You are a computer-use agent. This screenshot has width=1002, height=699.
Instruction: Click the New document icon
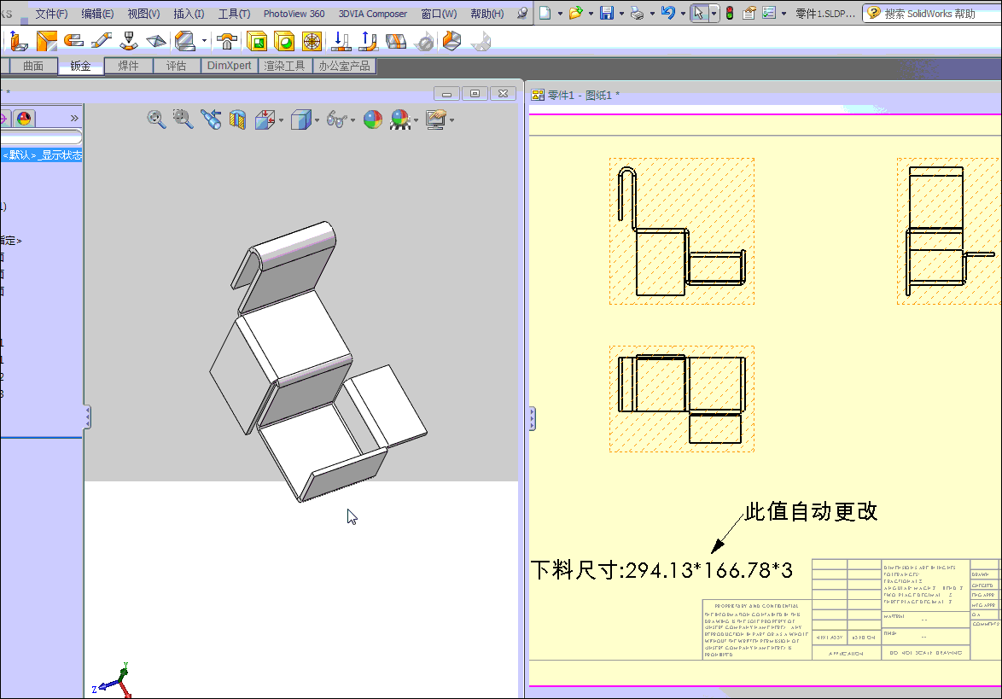[x=545, y=13]
